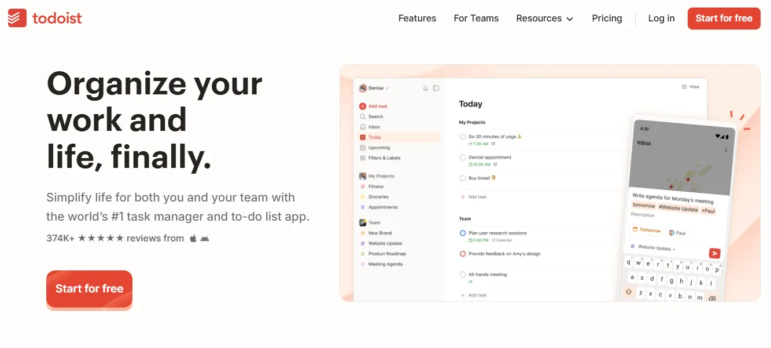Viewport: 771px width, 348px height.
Task: Click the Apple icon beside reviews
Action: tap(193, 238)
